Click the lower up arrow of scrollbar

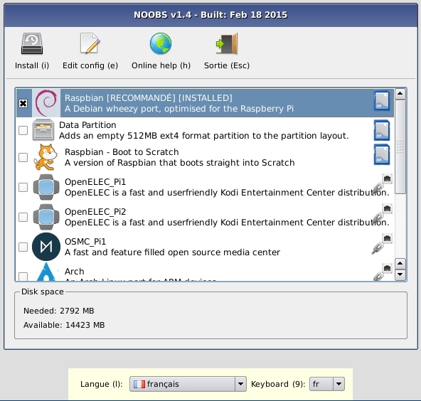point(400,264)
